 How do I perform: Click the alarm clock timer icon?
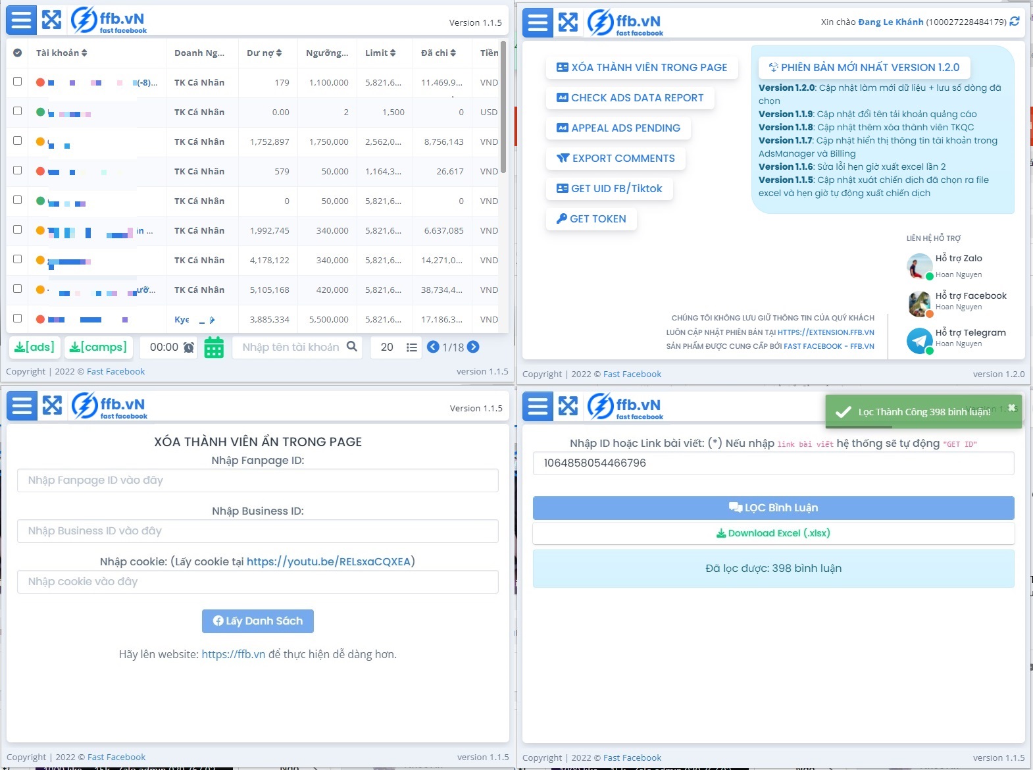pos(189,347)
